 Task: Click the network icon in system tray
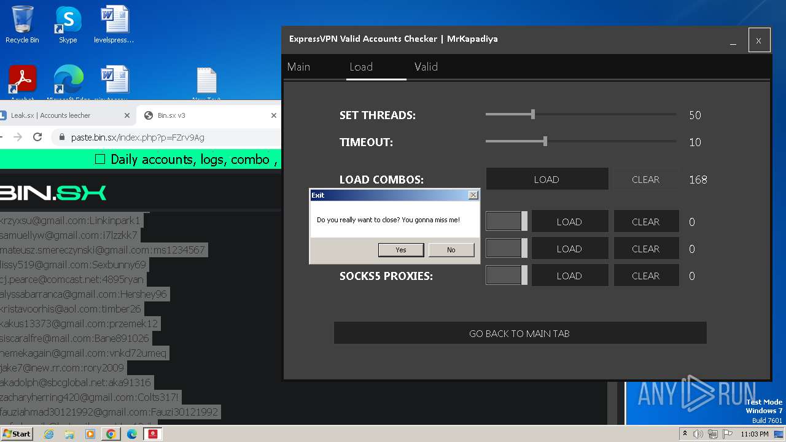[712, 434]
